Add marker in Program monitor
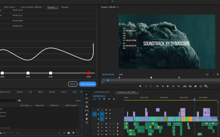The width and height of the screenshot is (220, 137). tap(140, 86)
